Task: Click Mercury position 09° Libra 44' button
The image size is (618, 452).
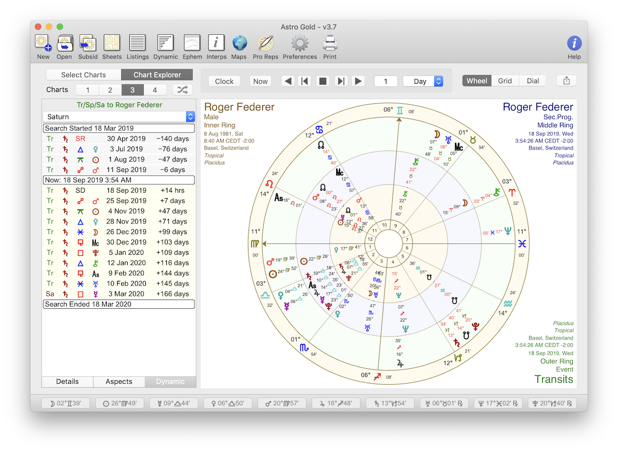Action: pyautogui.click(x=174, y=404)
